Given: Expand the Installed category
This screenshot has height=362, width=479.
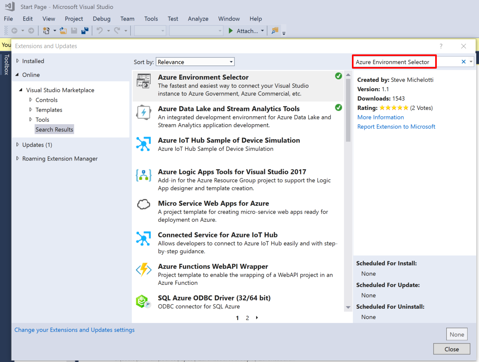Looking at the screenshot, I should tap(18, 61).
